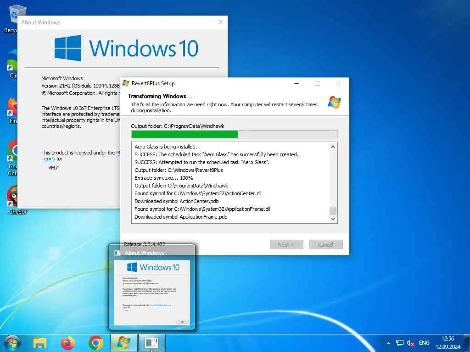Click the installation progress bar

coord(235,134)
